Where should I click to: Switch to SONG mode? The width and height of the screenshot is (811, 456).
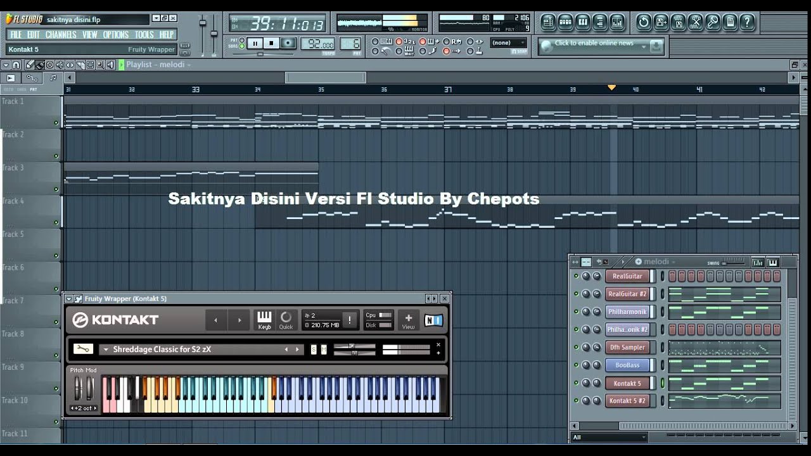242,46
